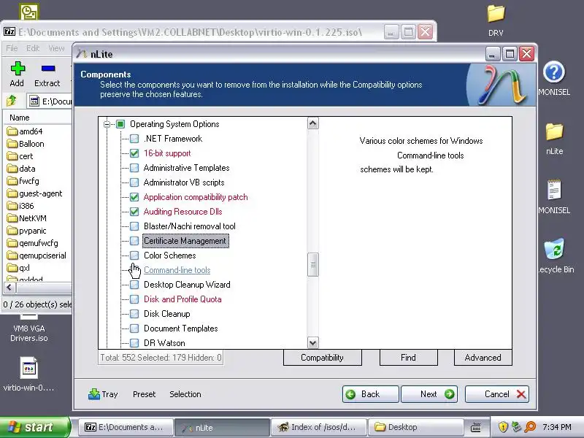Select the guest-agent folder in 7-Zip
Image resolution: width=584 pixels, height=438 pixels.
[34, 193]
